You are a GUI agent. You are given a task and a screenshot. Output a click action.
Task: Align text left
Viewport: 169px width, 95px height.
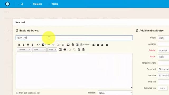[x=93, y=45]
